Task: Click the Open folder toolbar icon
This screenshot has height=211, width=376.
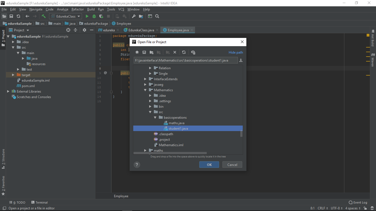Action: (4, 16)
